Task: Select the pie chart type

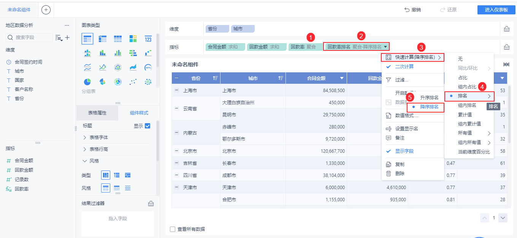Action: coord(87,81)
